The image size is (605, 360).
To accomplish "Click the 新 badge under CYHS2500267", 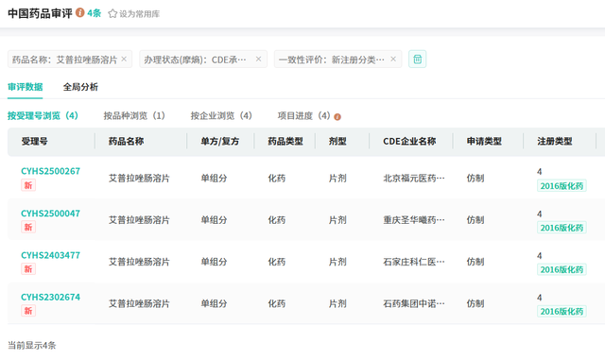I will [28, 185].
